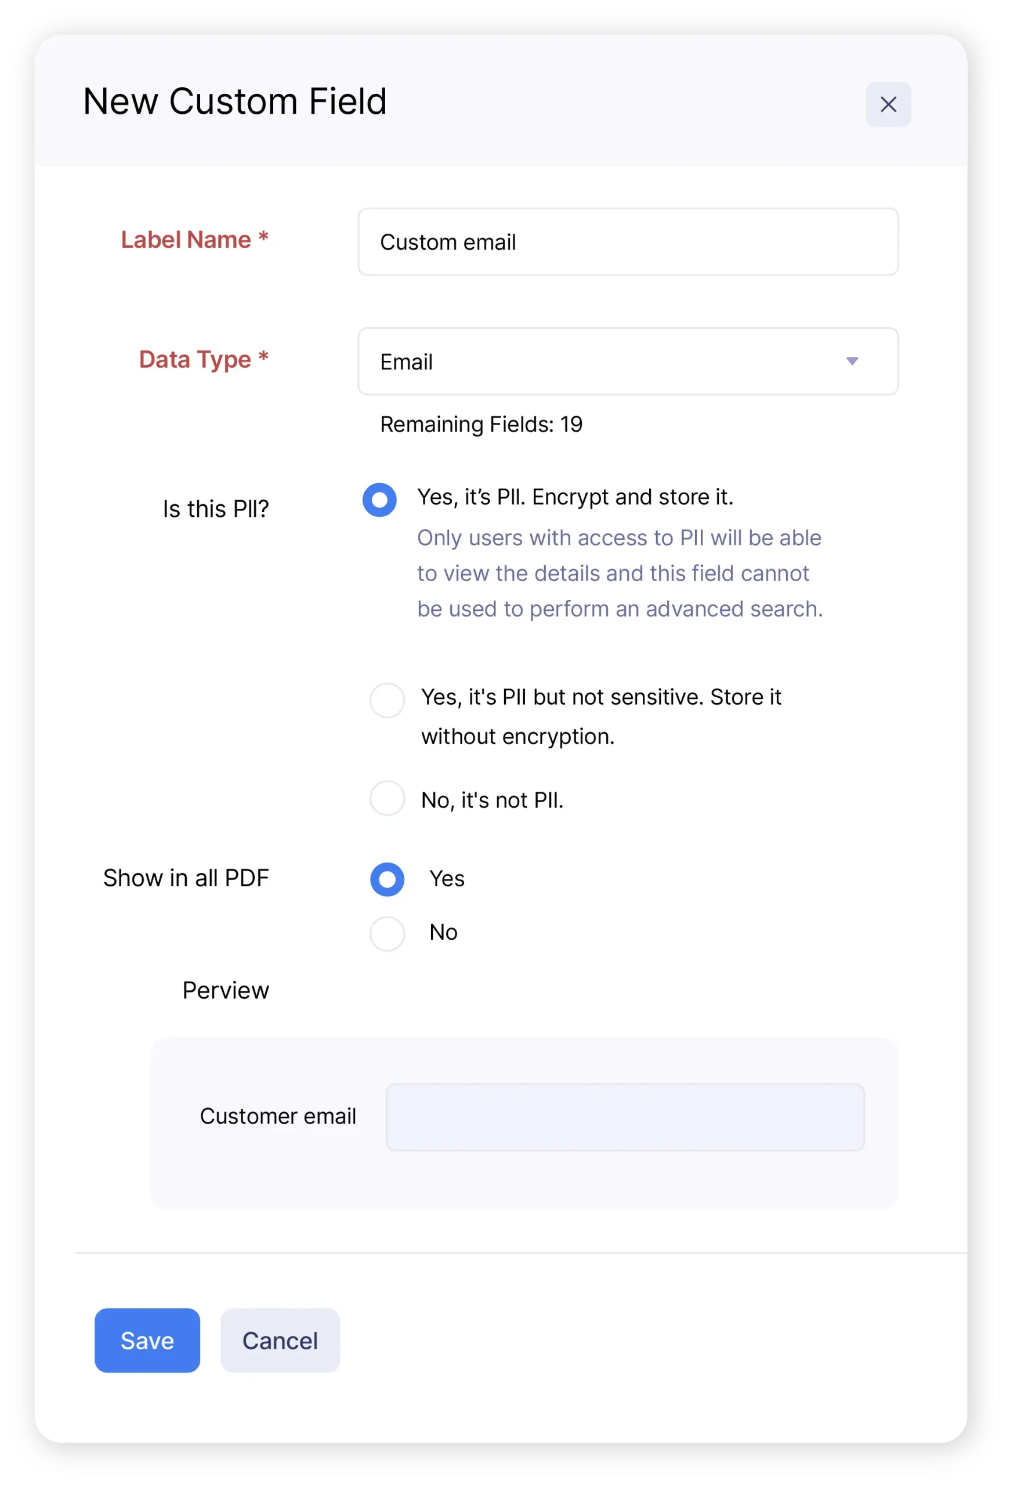Click the 'Is this PII?' label
The width and height of the screenshot is (1010, 1485).
[215, 509]
